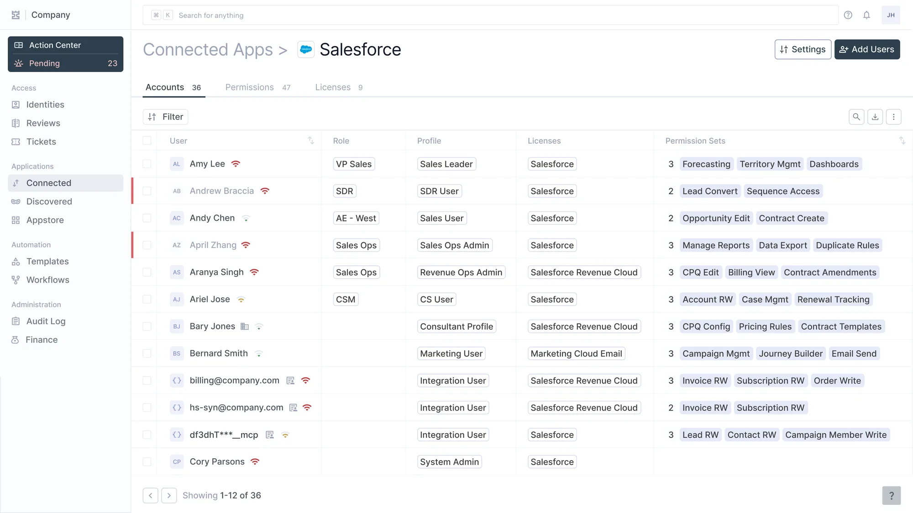Open table search magnifier icon

856,117
